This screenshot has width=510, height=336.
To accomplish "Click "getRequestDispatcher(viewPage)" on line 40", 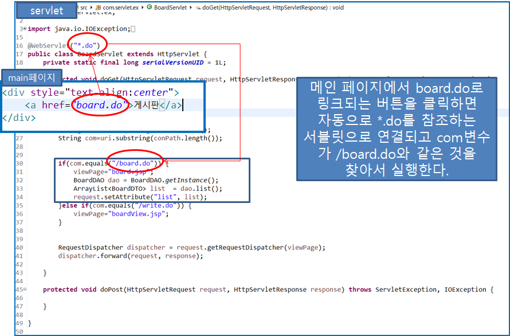I will pyautogui.click(x=264, y=248).
